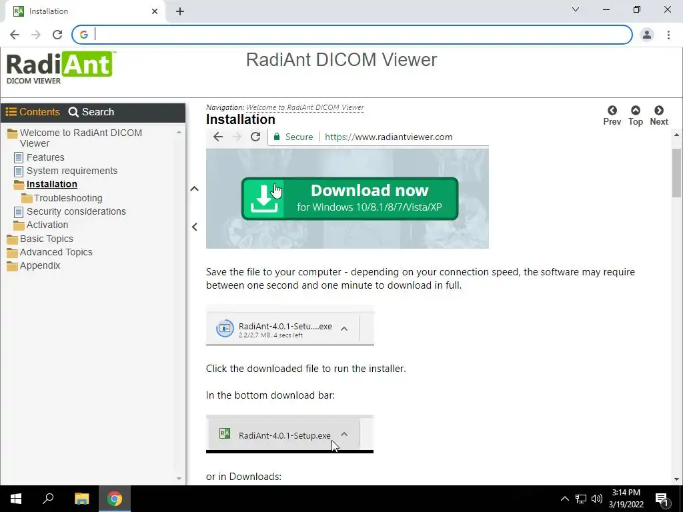The height and width of the screenshot is (512, 683).
Task: Click the Basic Topics folder icon
Action: coord(12,239)
